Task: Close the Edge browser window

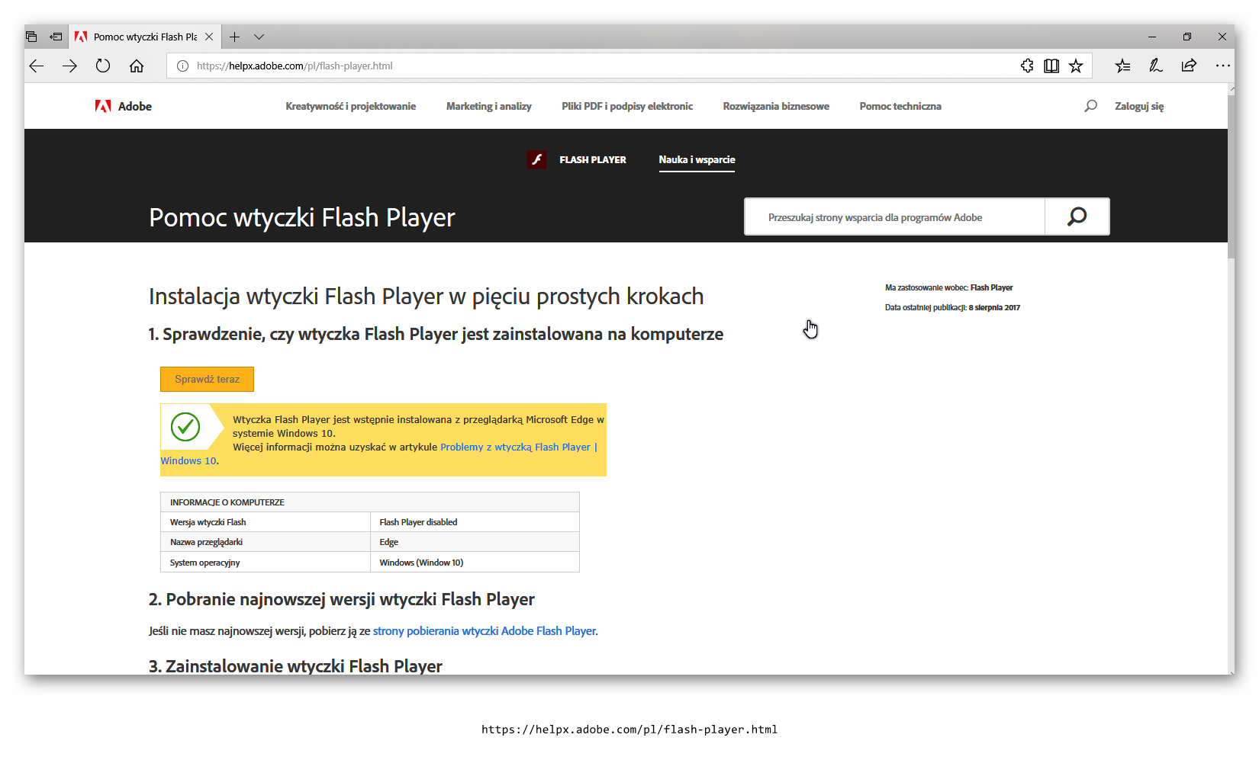Action: pos(1222,37)
